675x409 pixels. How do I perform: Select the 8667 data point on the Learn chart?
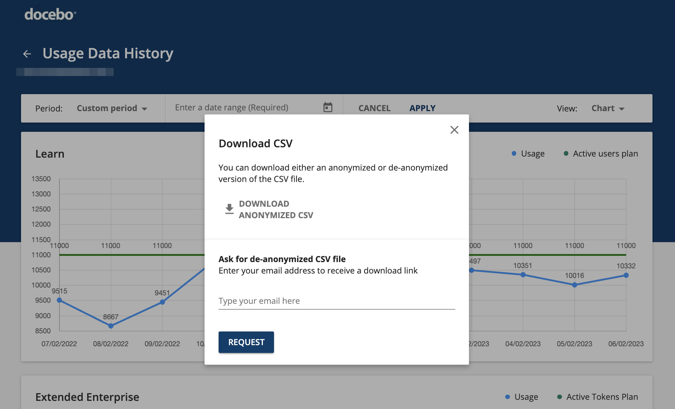(110, 326)
